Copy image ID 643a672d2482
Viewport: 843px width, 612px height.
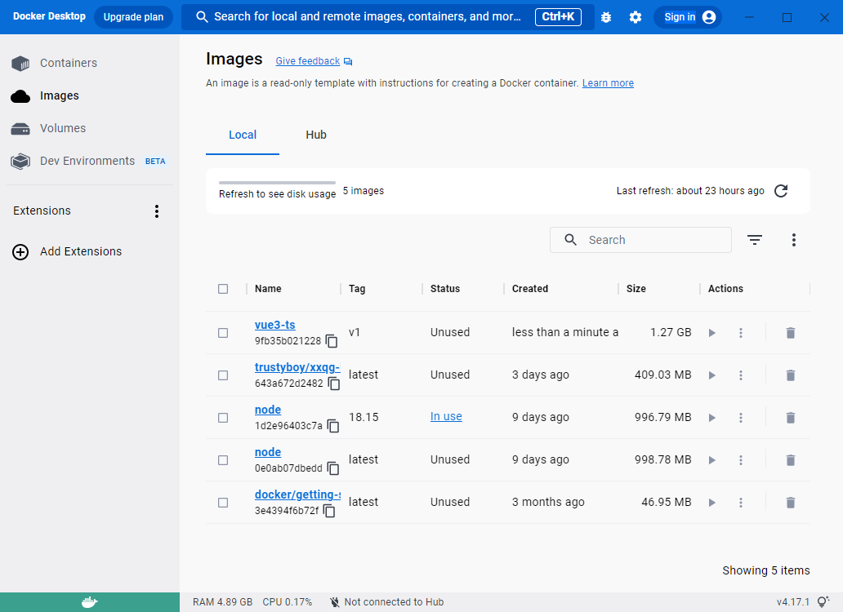334,384
